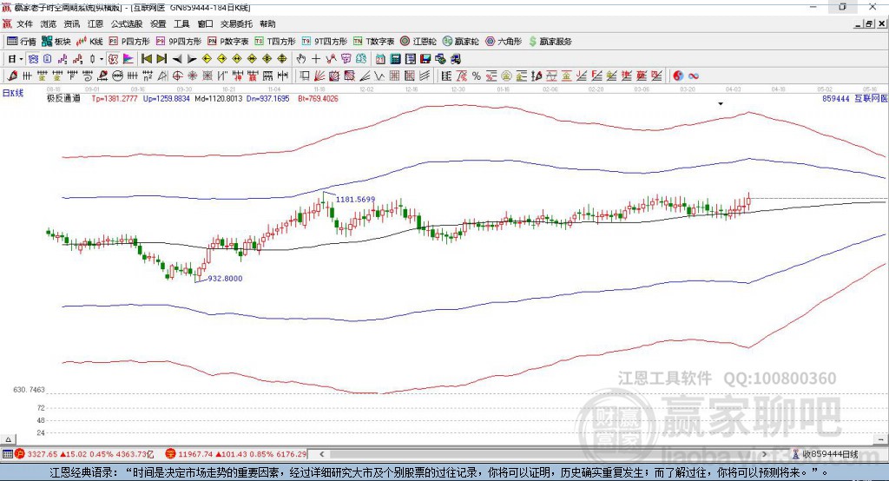The width and height of the screenshot is (889, 481).
Task: Select the hand pan tool
Action: click(x=301, y=59)
